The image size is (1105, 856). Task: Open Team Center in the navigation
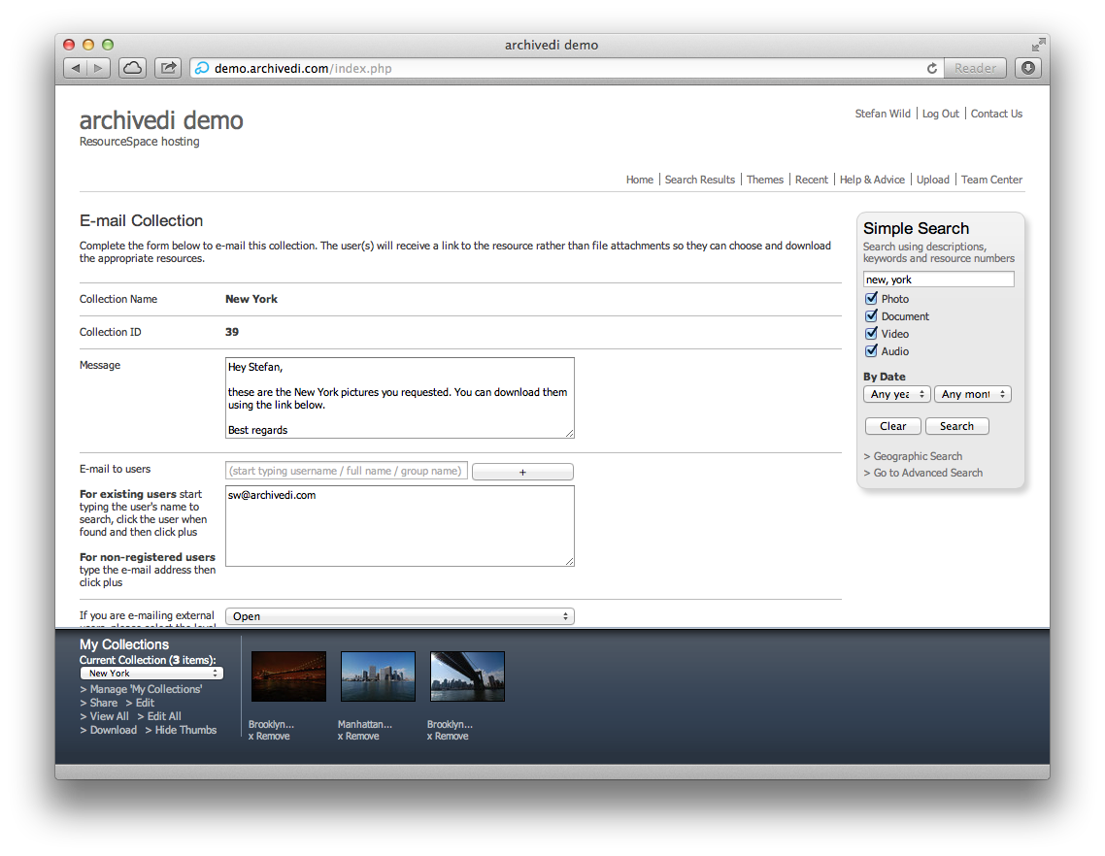pos(991,180)
